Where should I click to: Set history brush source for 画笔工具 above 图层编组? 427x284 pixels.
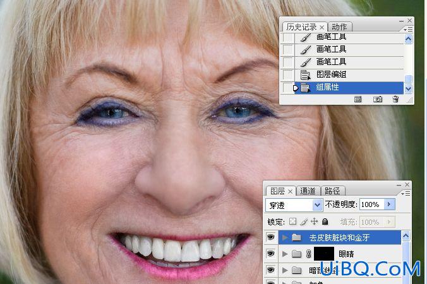pos(287,62)
